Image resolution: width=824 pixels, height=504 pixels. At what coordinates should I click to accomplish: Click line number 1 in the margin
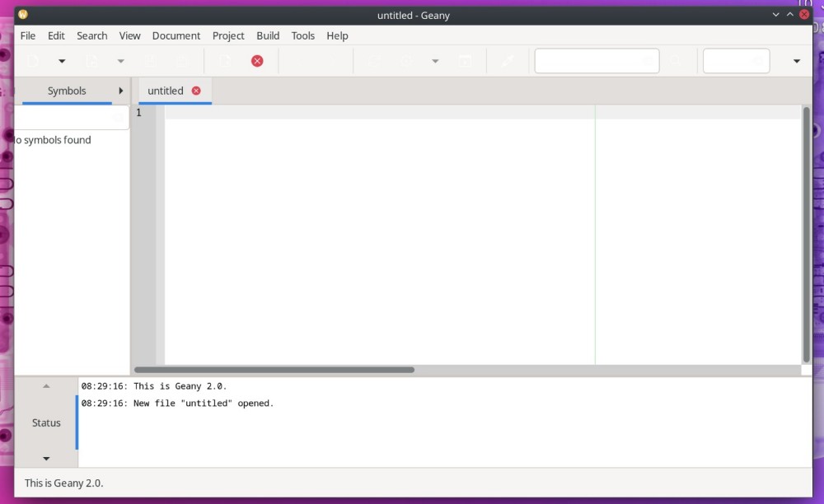[x=138, y=112]
